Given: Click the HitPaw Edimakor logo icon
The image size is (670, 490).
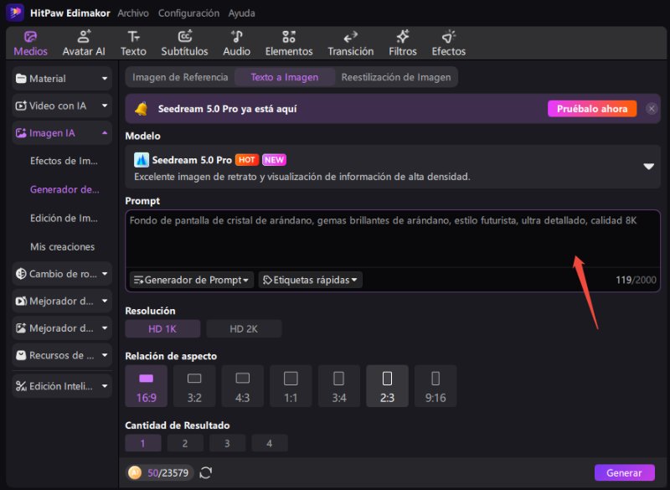Looking at the screenshot, I should coord(15,13).
